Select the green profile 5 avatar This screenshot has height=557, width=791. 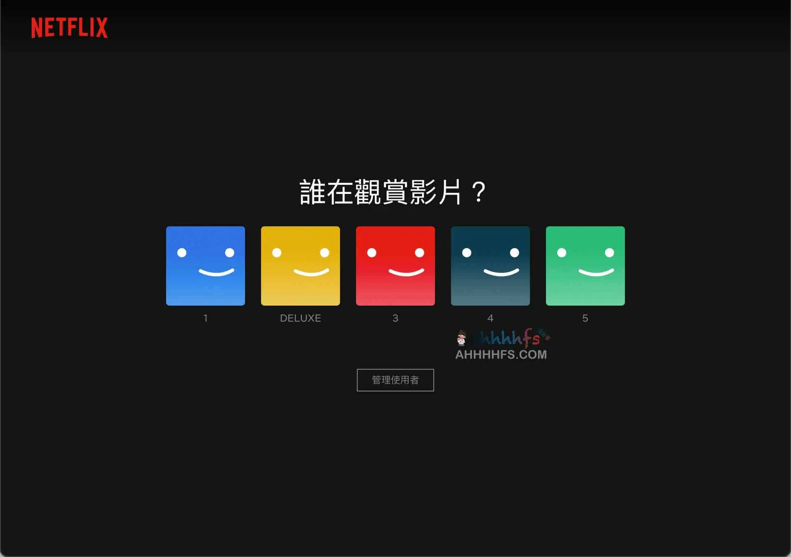point(585,265)
